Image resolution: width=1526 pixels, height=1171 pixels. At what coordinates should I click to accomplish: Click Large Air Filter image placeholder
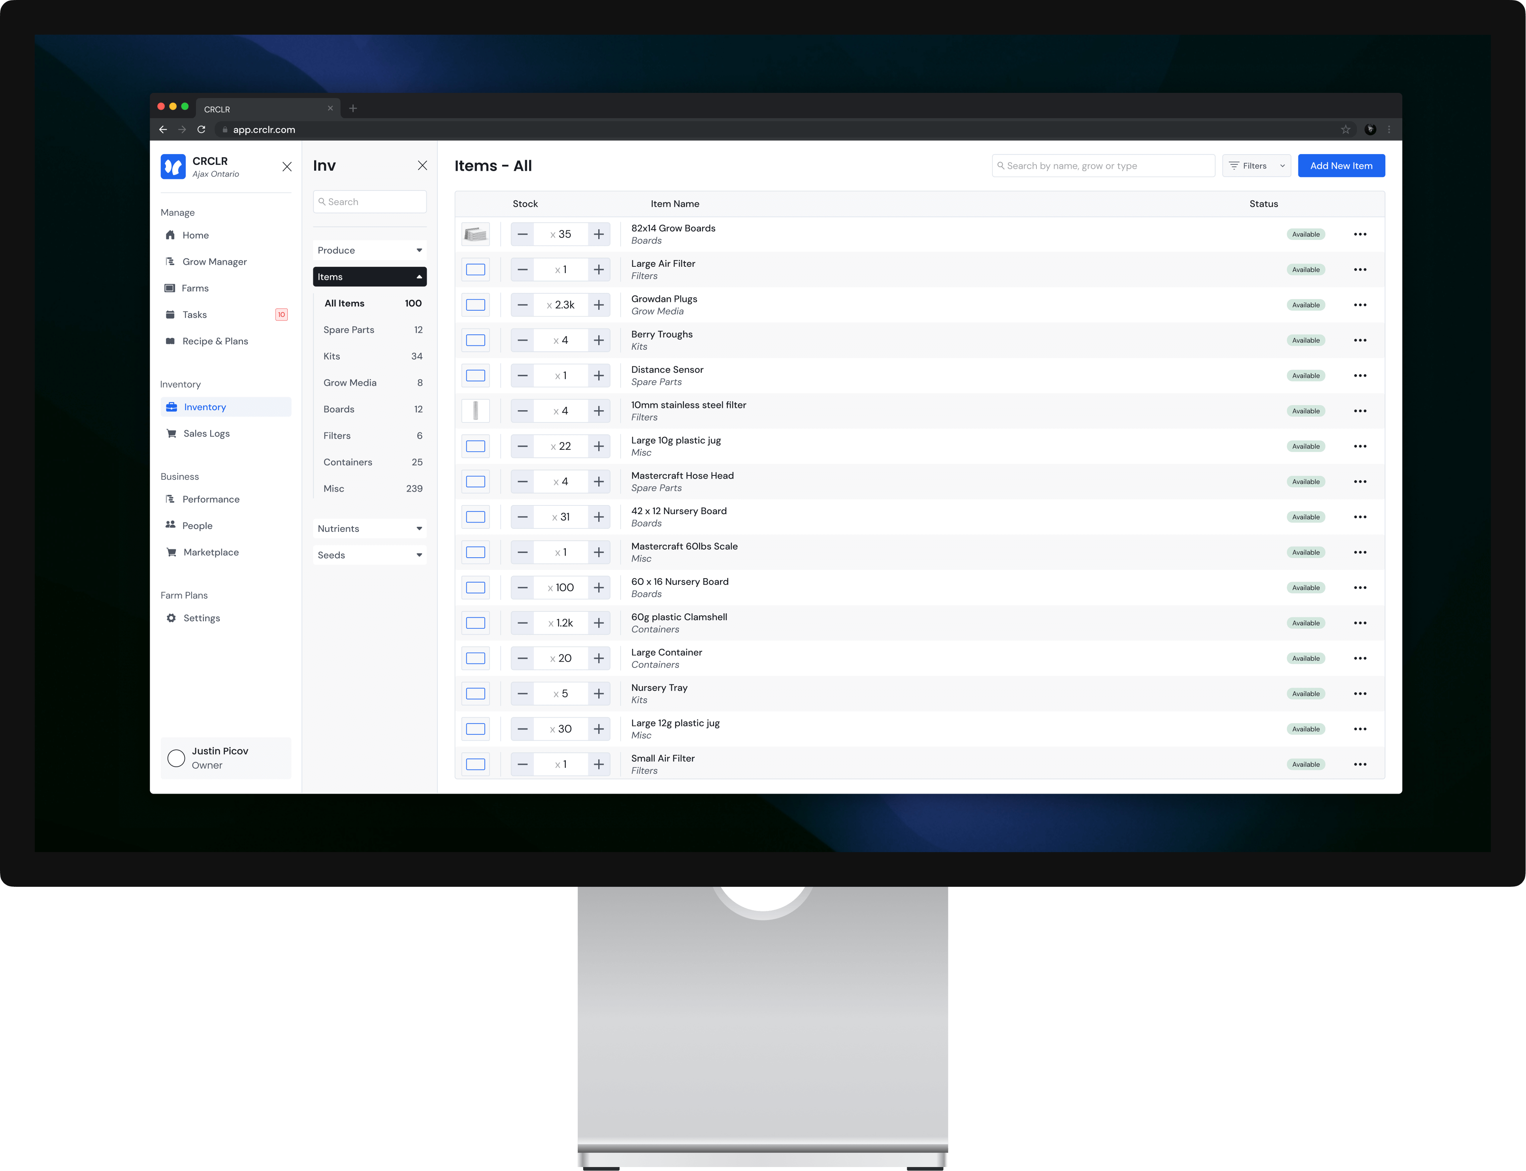[475, 270]
